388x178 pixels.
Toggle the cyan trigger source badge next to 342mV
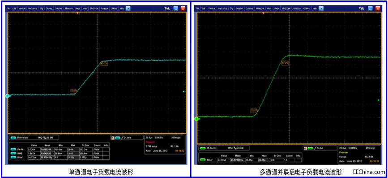coord(118,137)
